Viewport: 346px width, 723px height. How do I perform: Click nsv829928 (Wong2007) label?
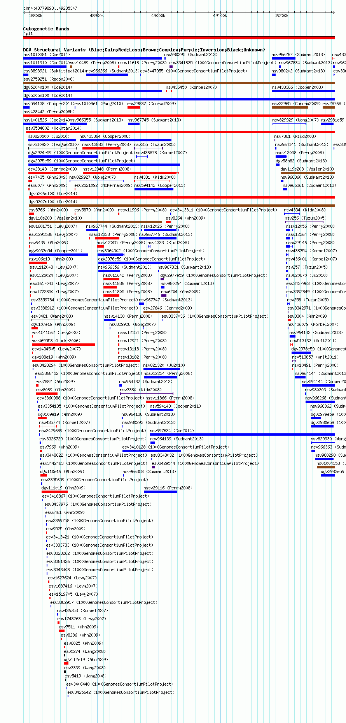pyautogui.click(x=133, y=324)
